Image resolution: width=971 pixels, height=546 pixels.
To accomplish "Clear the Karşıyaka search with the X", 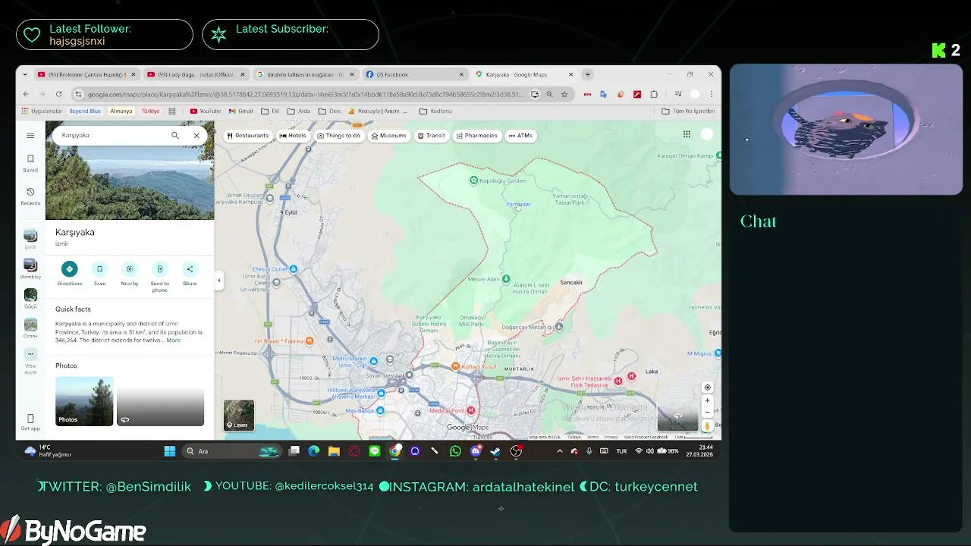I will click(x=196, y=135).
